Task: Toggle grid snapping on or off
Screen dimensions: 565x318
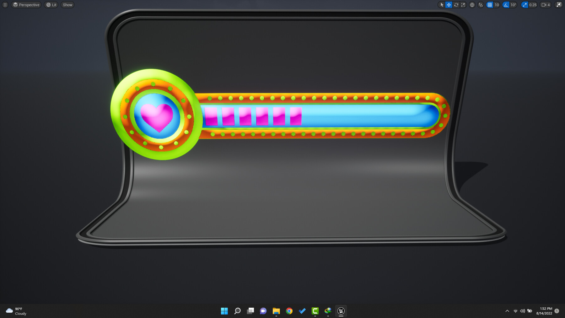Action: pyautogui.click(x=490, y=5)
